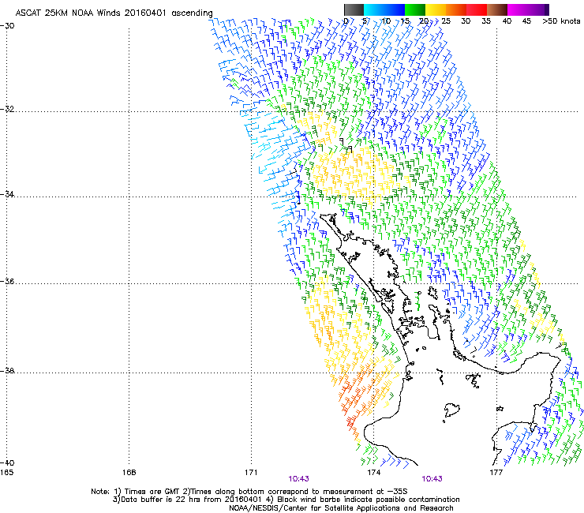
Task: Click the longitude label '174'
Action: [373, 473]
